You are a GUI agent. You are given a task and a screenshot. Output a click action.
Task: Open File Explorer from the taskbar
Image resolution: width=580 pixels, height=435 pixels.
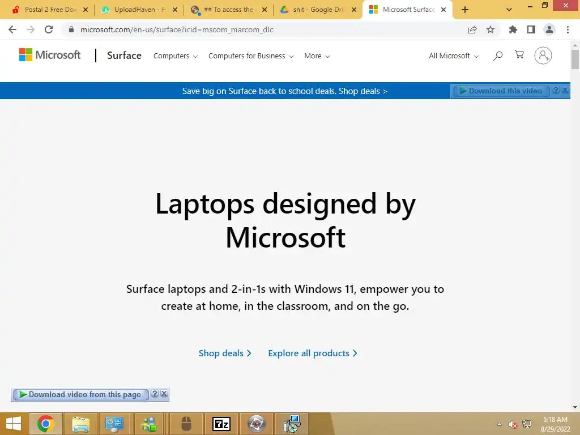[80, 424]
